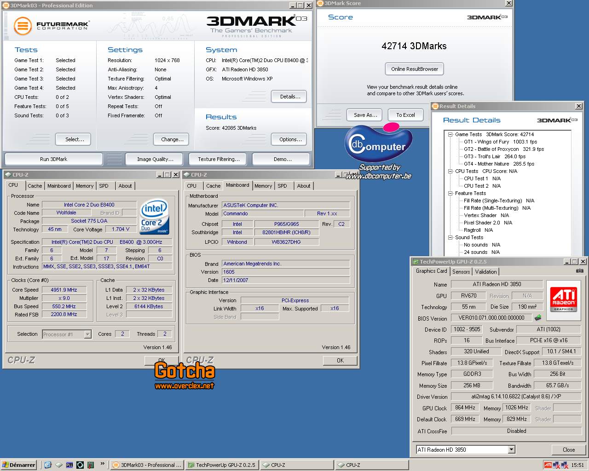Select the Pixel Shader 2.0 result row
Image resolution: width=589 pixels, height=471 pixels.
[x=488, y=223]
